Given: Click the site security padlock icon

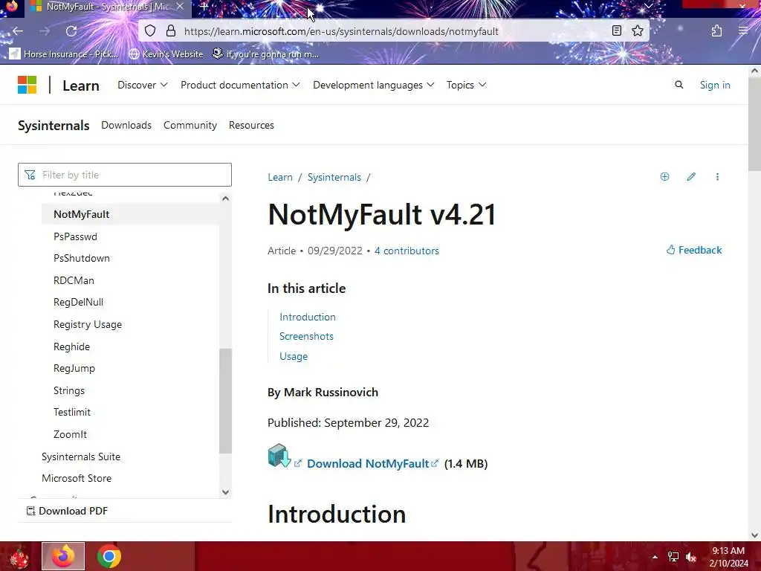Looking at the screenshot, I should (x=171, y=31).
